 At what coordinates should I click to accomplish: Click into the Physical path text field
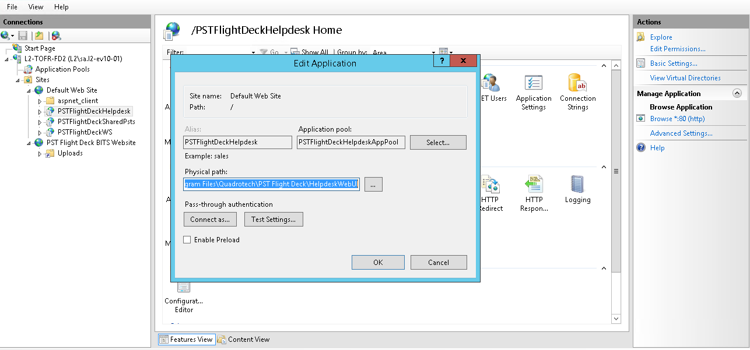(x=271, y=184)
